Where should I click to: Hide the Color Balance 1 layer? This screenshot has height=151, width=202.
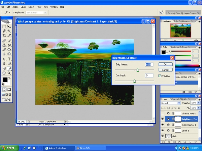click(x=163, y=125)
